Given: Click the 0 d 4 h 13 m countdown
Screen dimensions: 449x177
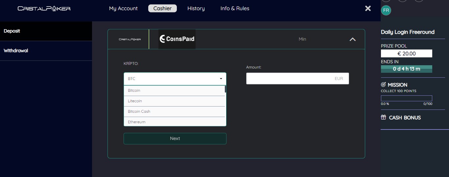Looking at the screenshot, I should [407, 69].
